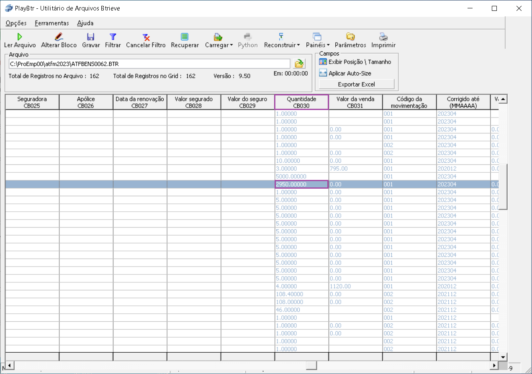Image resolution: width=532 pixels, height=374 pixels.
Task: Click the Ler Arquivo play icon
Action: pyautogui.click(x=20, y=37)
